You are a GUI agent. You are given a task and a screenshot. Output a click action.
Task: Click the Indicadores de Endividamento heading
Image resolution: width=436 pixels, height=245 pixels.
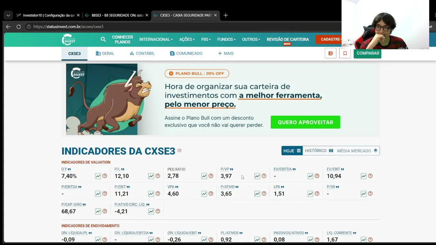pyautogui.click(x=90, y=226)
